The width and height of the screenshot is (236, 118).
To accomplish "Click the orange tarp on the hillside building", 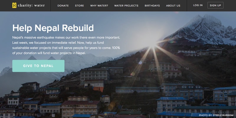I will (98, 89).
